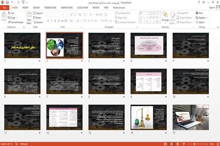Start Slide Show from status bar icon
This screenshot has height=146, width=220.
184,144
